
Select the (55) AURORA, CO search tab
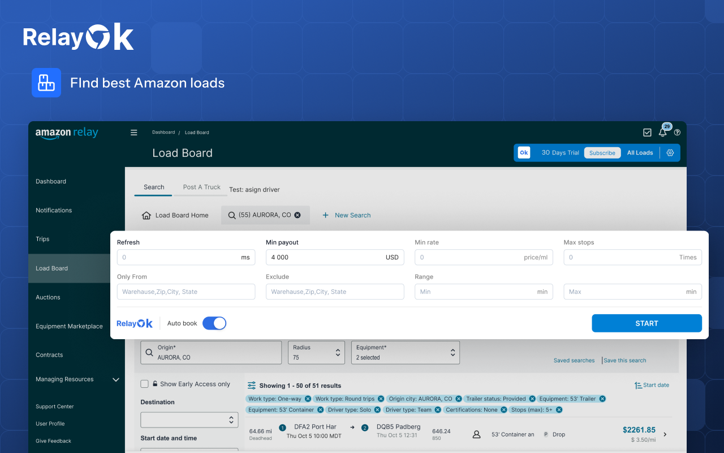265,215
